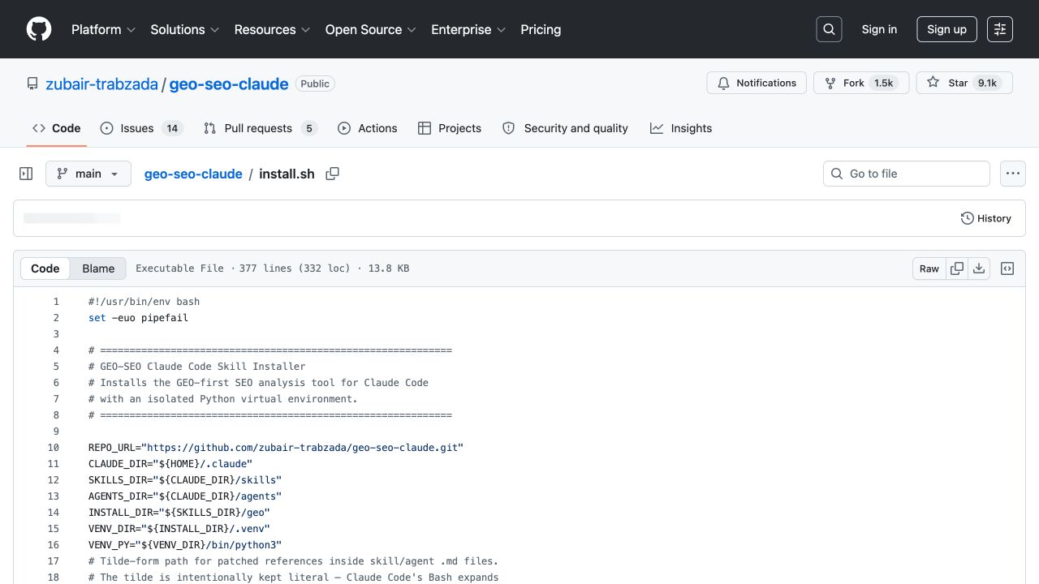
Task: Click the repository icon beside owner name
Action: coord(32,84)
